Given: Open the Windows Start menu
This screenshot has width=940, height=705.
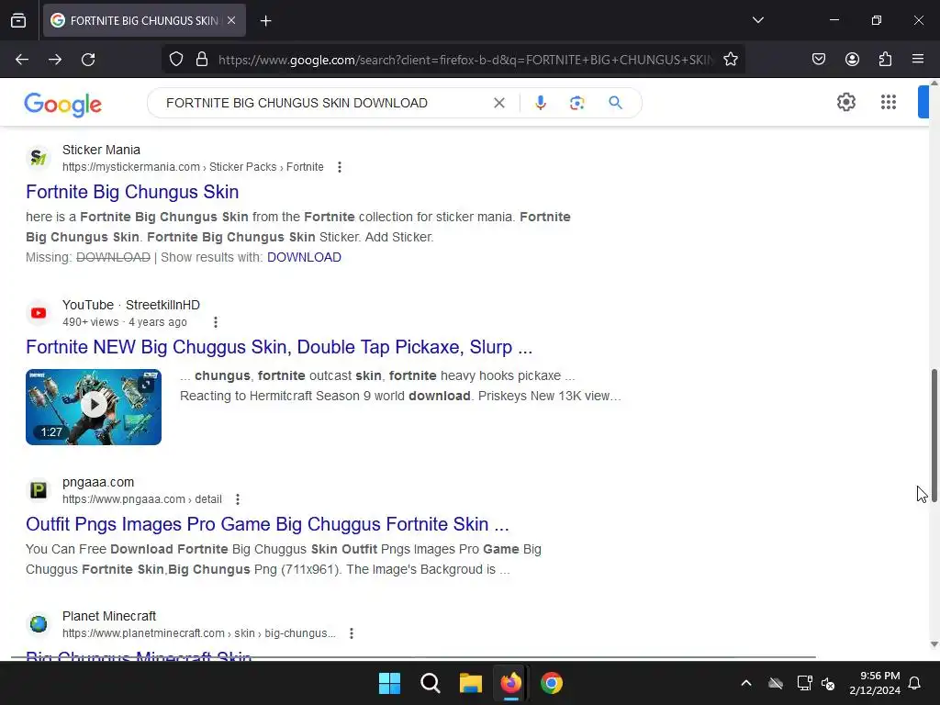Looking at the screenshot, I should [389, 683].
